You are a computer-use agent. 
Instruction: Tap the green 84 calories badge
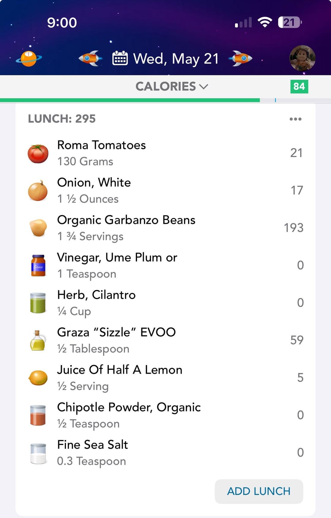299,86
